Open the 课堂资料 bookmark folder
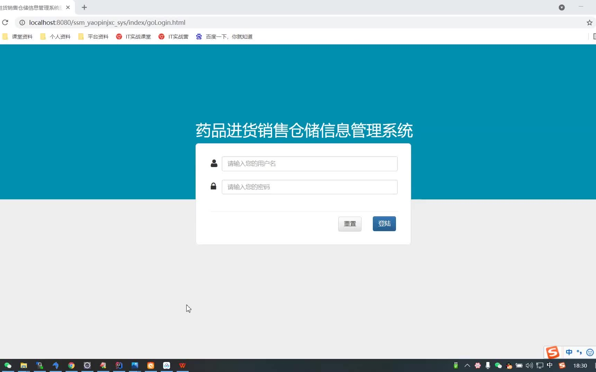The image size is (596, 372). click(x=18, y=37)
